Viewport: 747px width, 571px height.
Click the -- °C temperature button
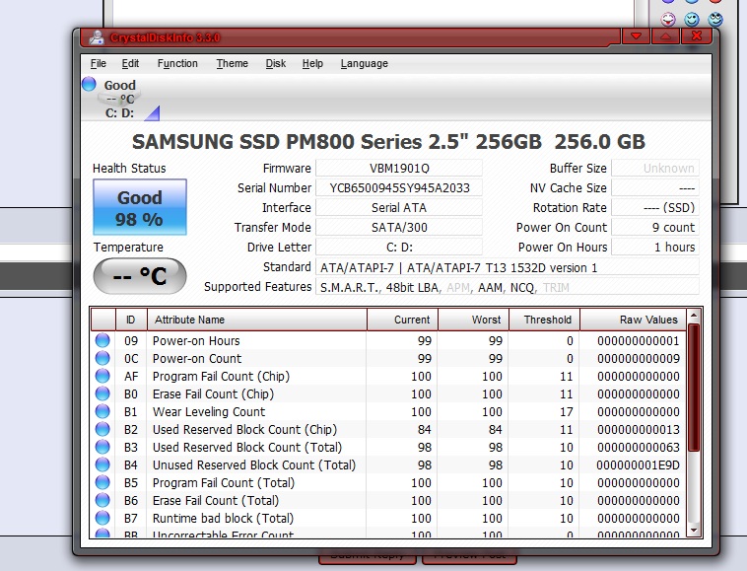[x=140, y=276]
